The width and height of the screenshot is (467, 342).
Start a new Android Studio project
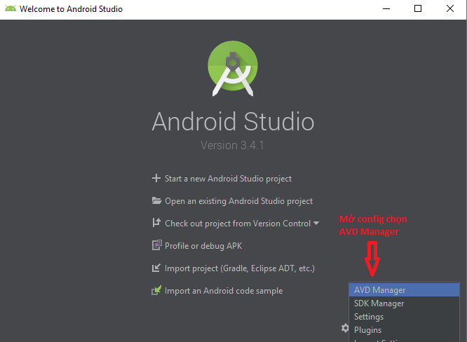coord(228,179)
